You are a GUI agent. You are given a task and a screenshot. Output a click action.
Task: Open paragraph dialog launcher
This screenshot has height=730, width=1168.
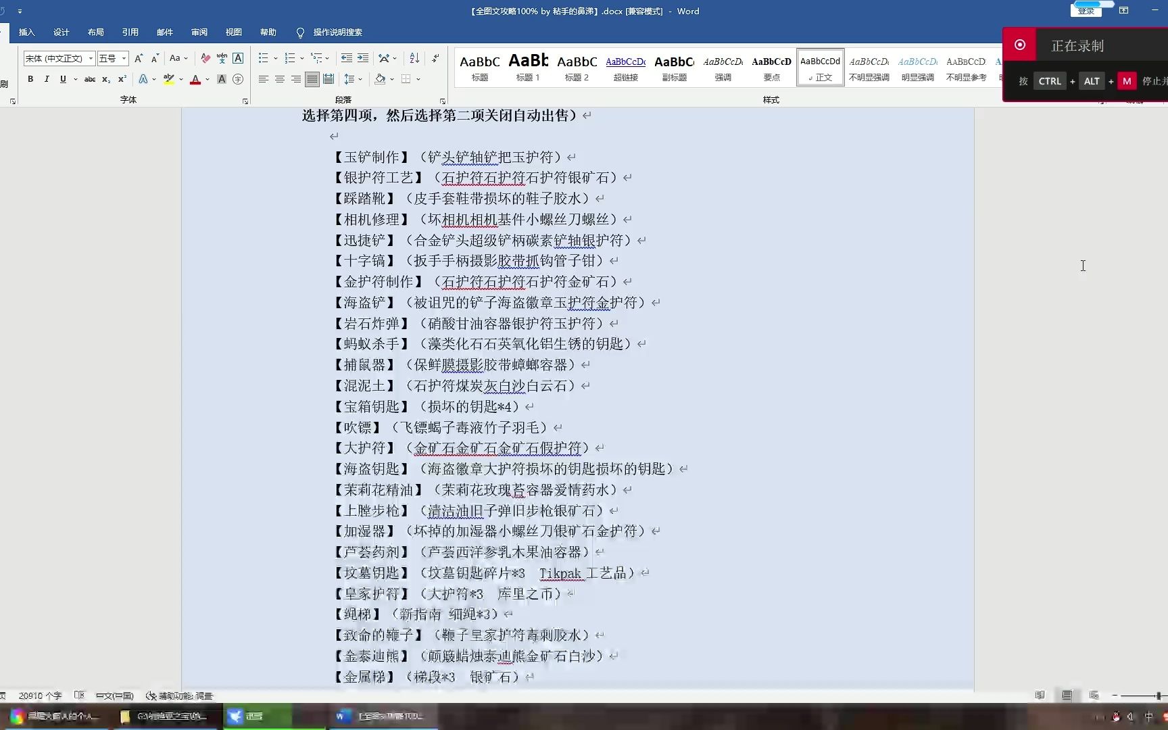443,101
